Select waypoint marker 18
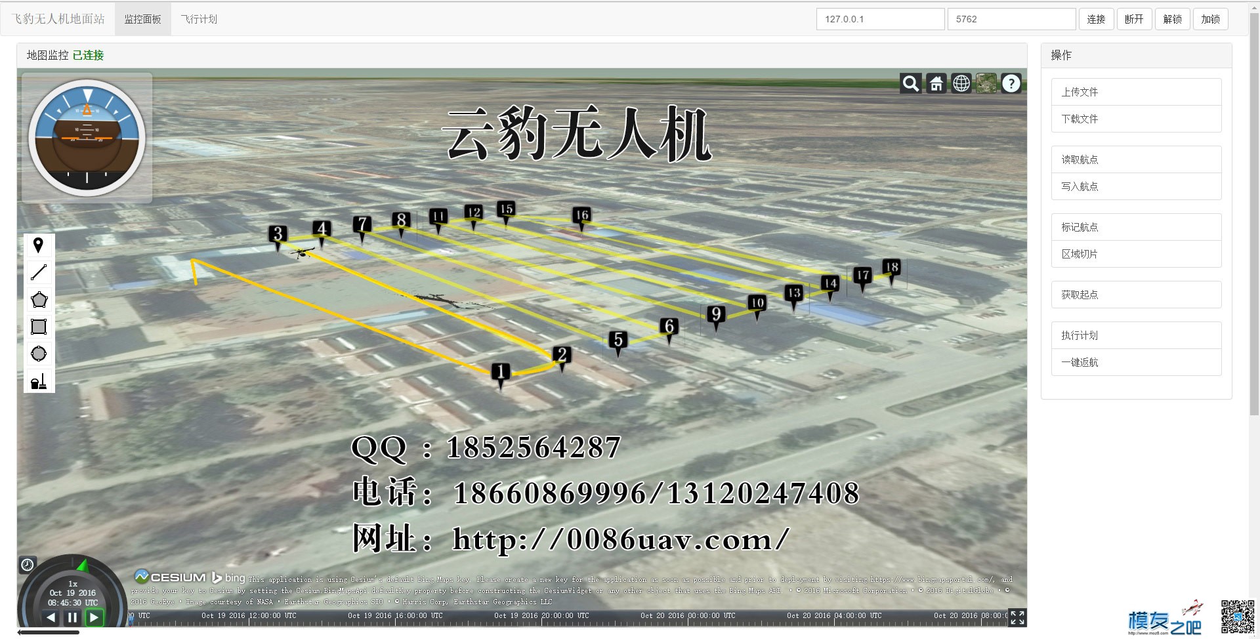 (x=891, y=268)
